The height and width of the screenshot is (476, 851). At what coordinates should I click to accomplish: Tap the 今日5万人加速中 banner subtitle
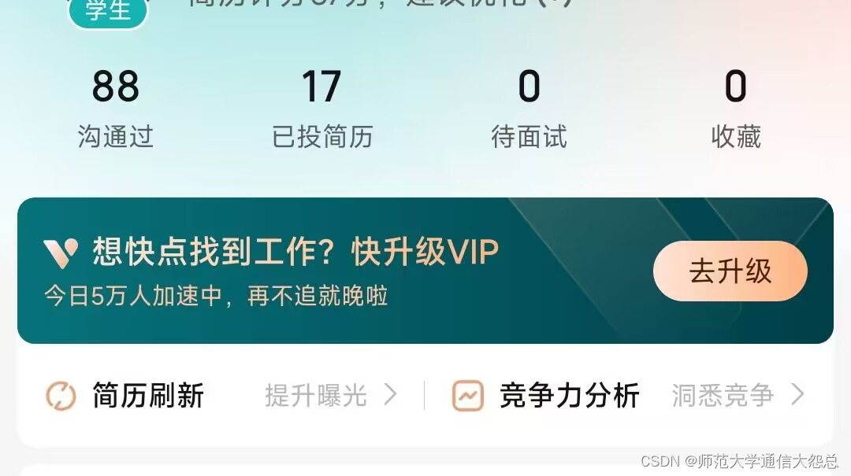click(216, 297)
